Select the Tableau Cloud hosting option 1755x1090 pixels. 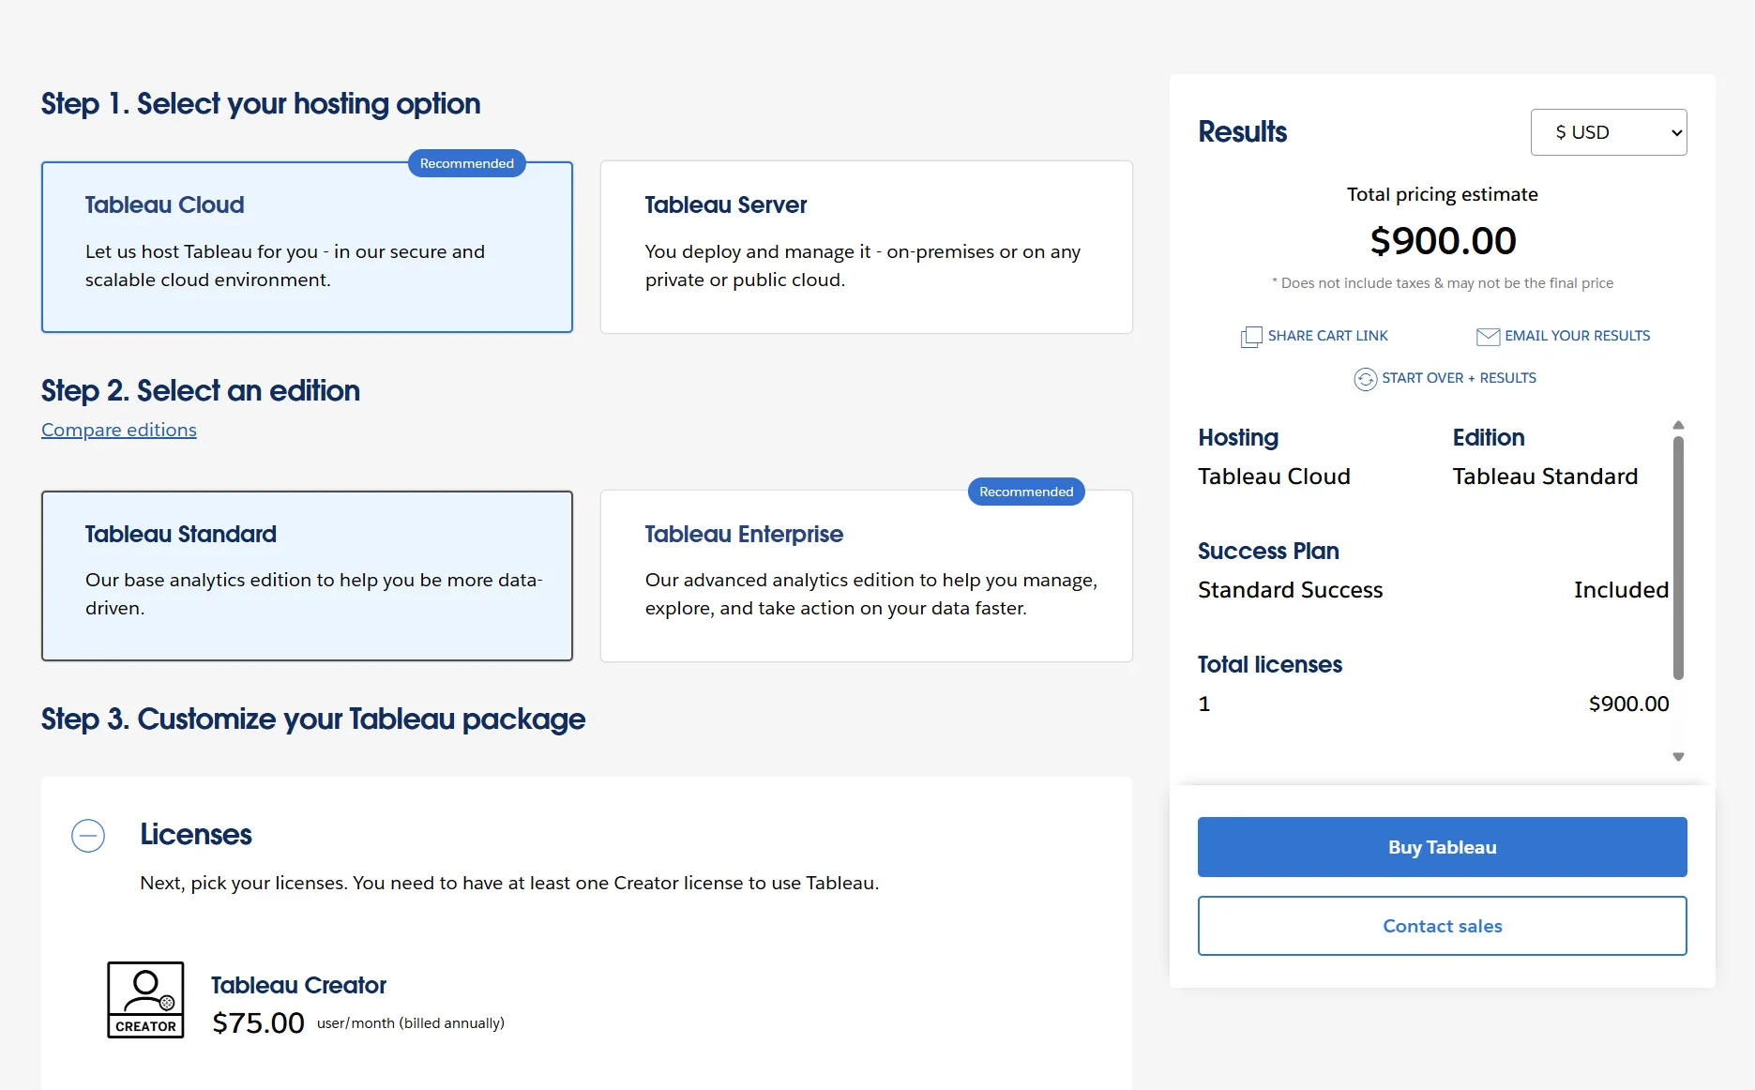(307, 248)
